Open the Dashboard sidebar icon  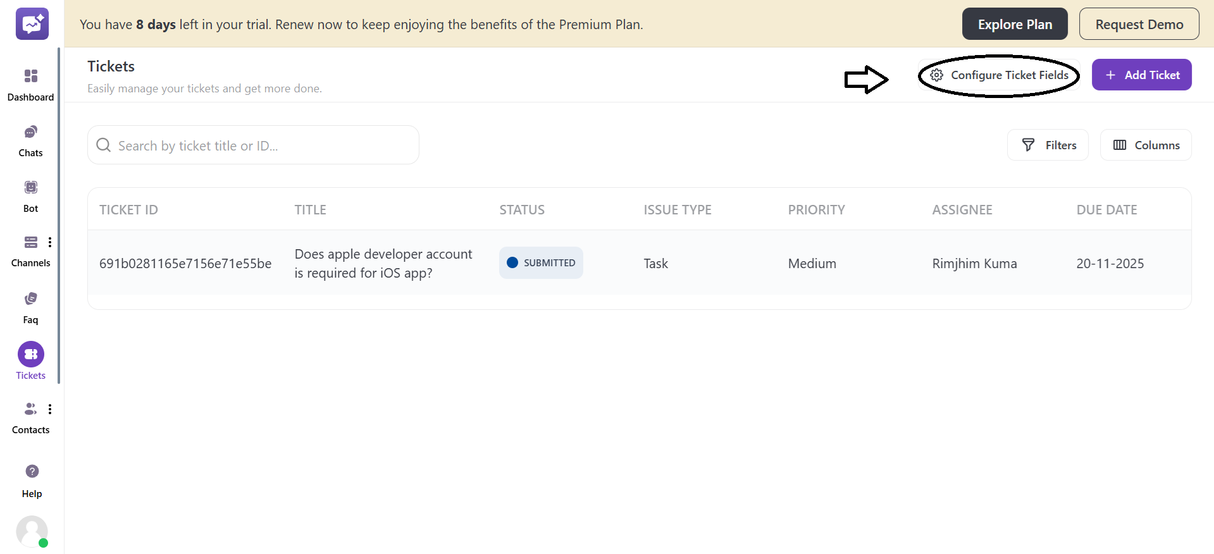point(31,76)
